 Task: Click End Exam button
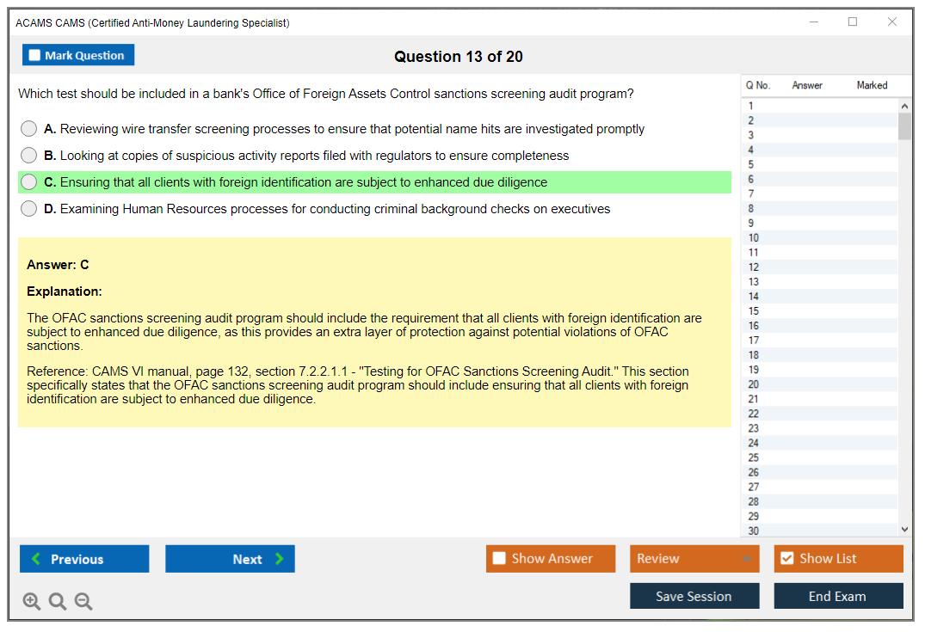point(837,596)
